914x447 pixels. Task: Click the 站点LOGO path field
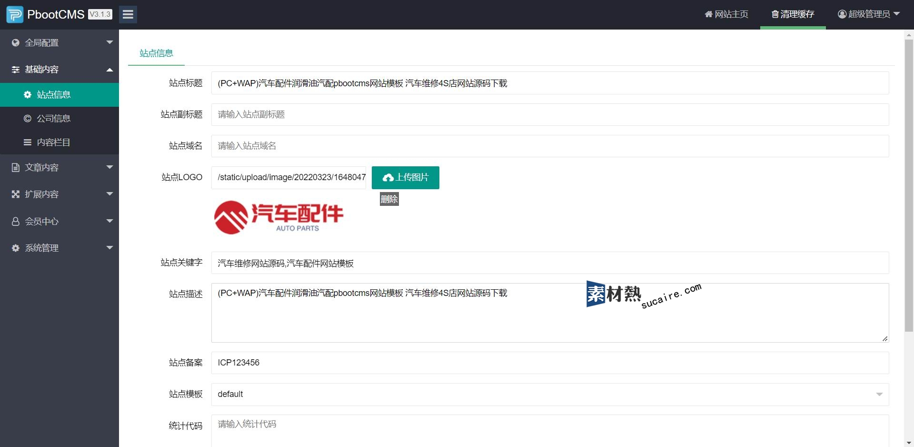[289, 177]
